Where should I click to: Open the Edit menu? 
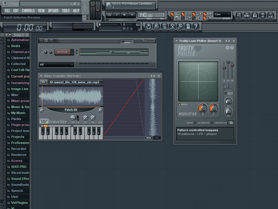[16, 11]
